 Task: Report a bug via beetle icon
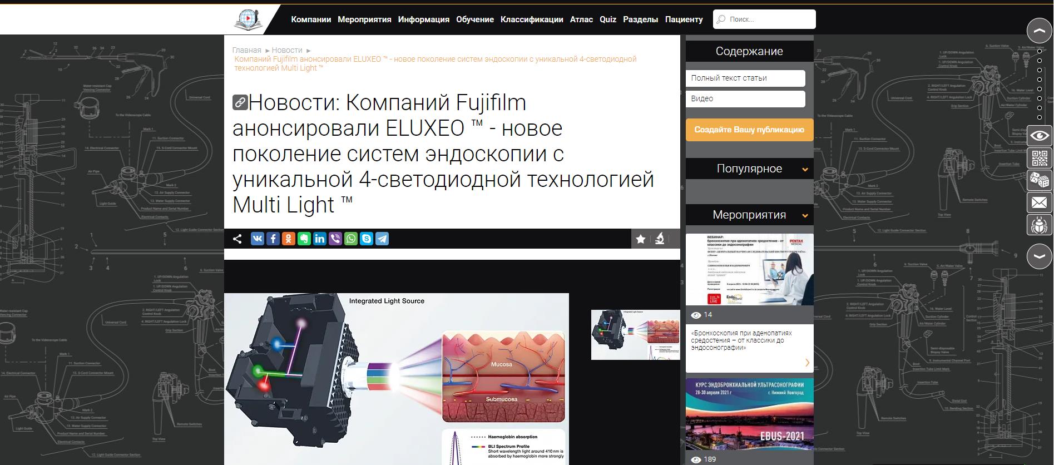[1039, 225]
